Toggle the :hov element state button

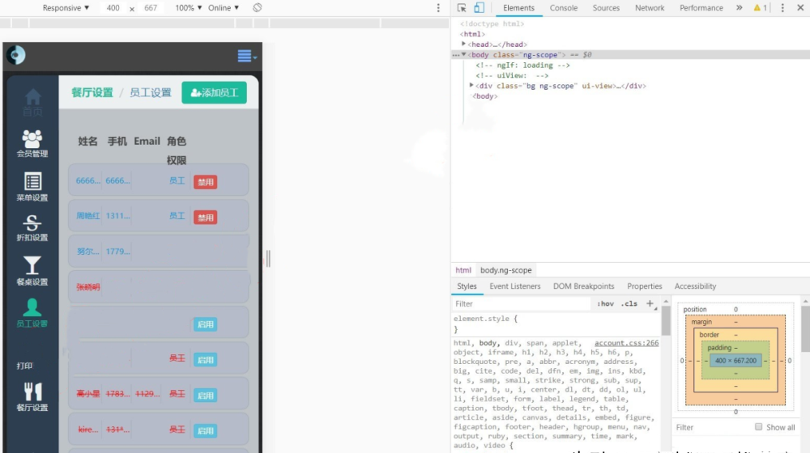click(x=605, y=304)
